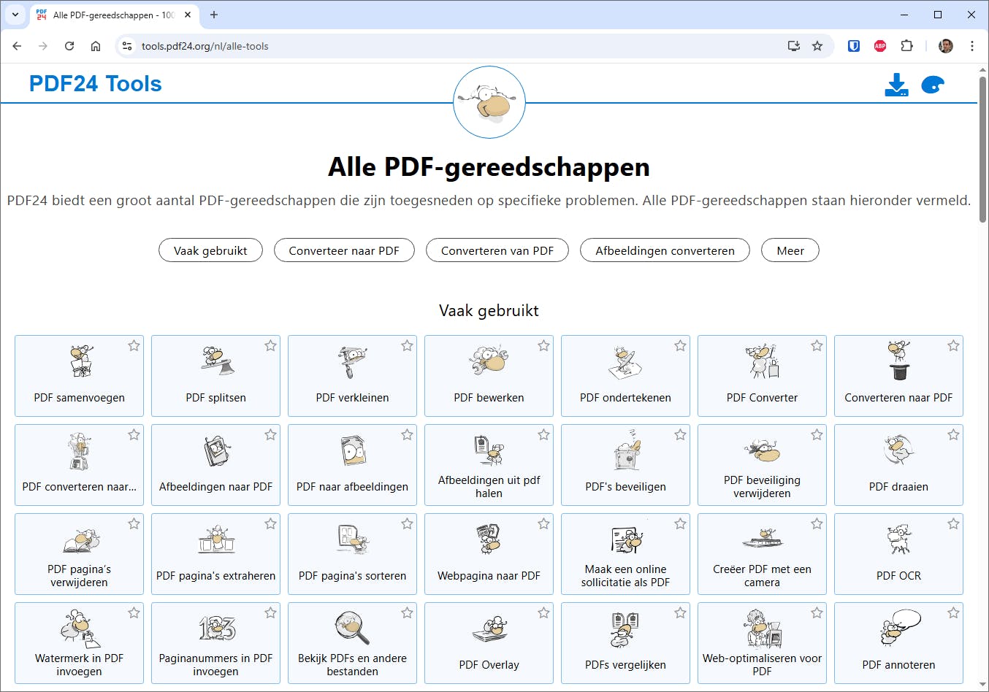Switch to the Alle PDF-gereedschappen browser tab
This screenshot has width=989, height=692.
click(x=113, y=15)
